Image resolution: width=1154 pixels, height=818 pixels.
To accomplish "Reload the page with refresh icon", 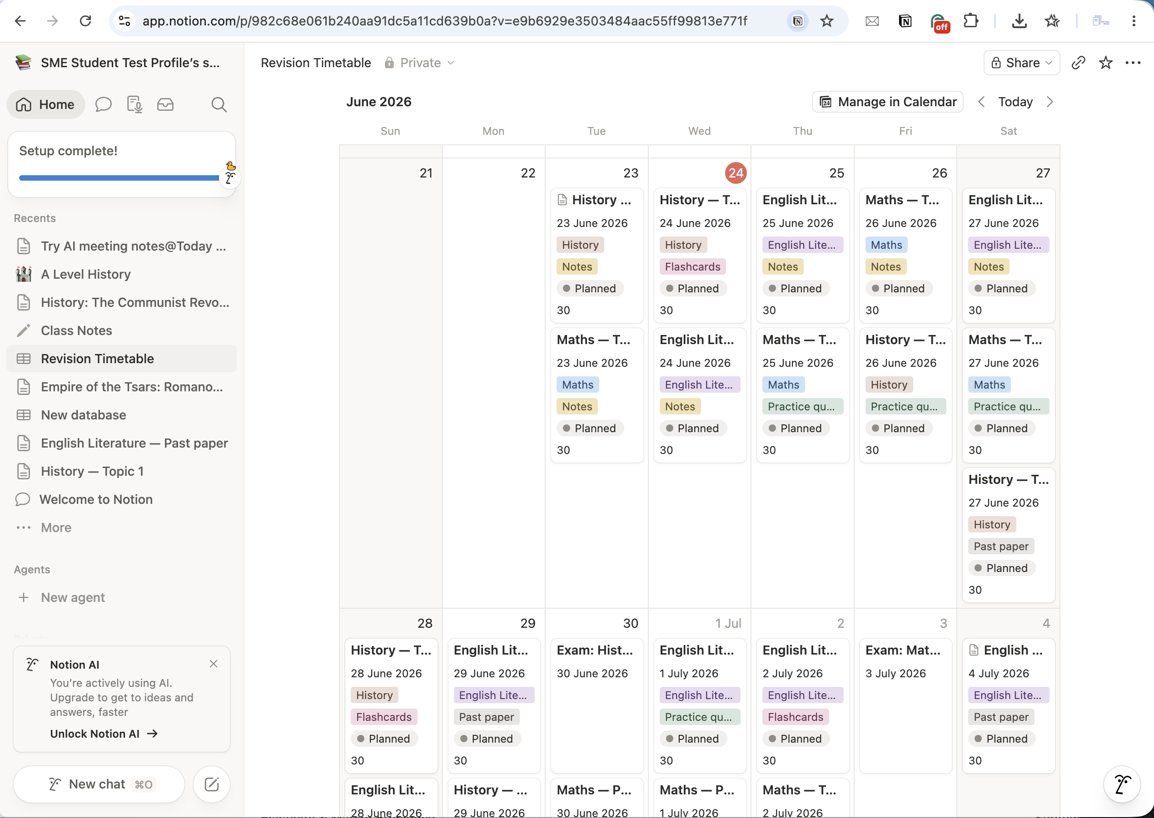I will click(85, 20).
